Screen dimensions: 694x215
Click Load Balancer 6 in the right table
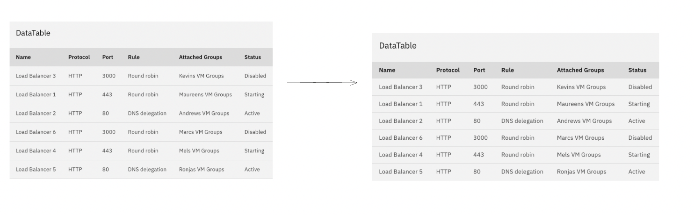point(400,138)
